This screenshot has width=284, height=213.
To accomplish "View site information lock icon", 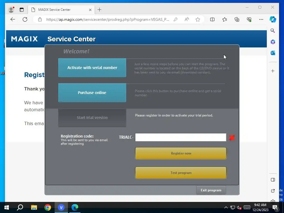I will pos(40,19).
